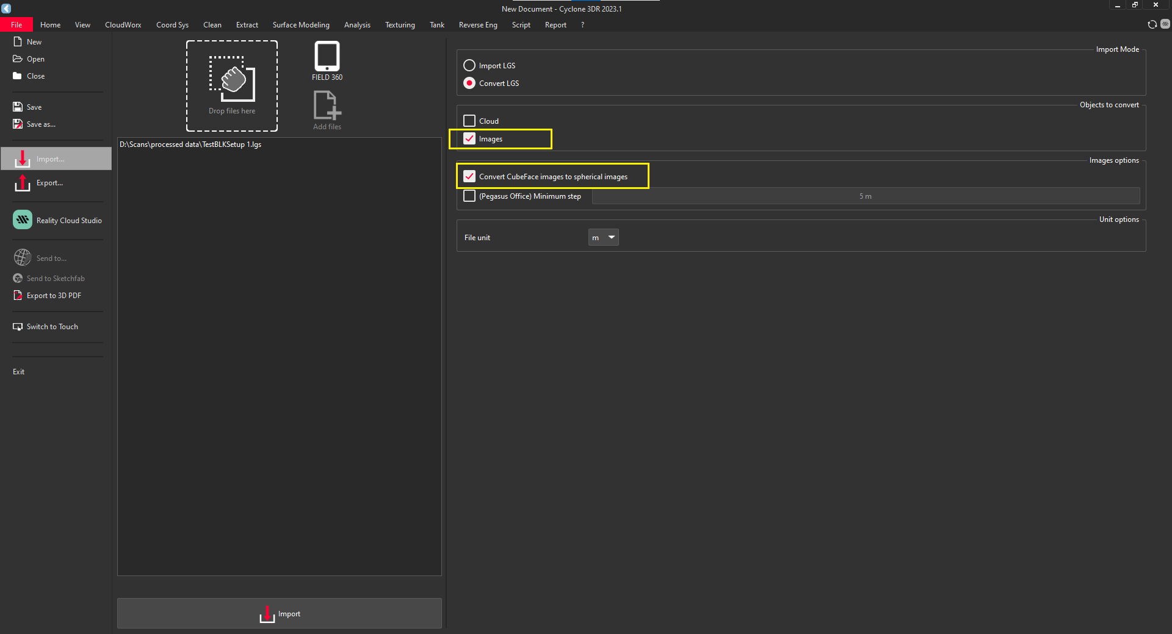Open the Tank menu
1172x634 pixels.
coord(437,25)
